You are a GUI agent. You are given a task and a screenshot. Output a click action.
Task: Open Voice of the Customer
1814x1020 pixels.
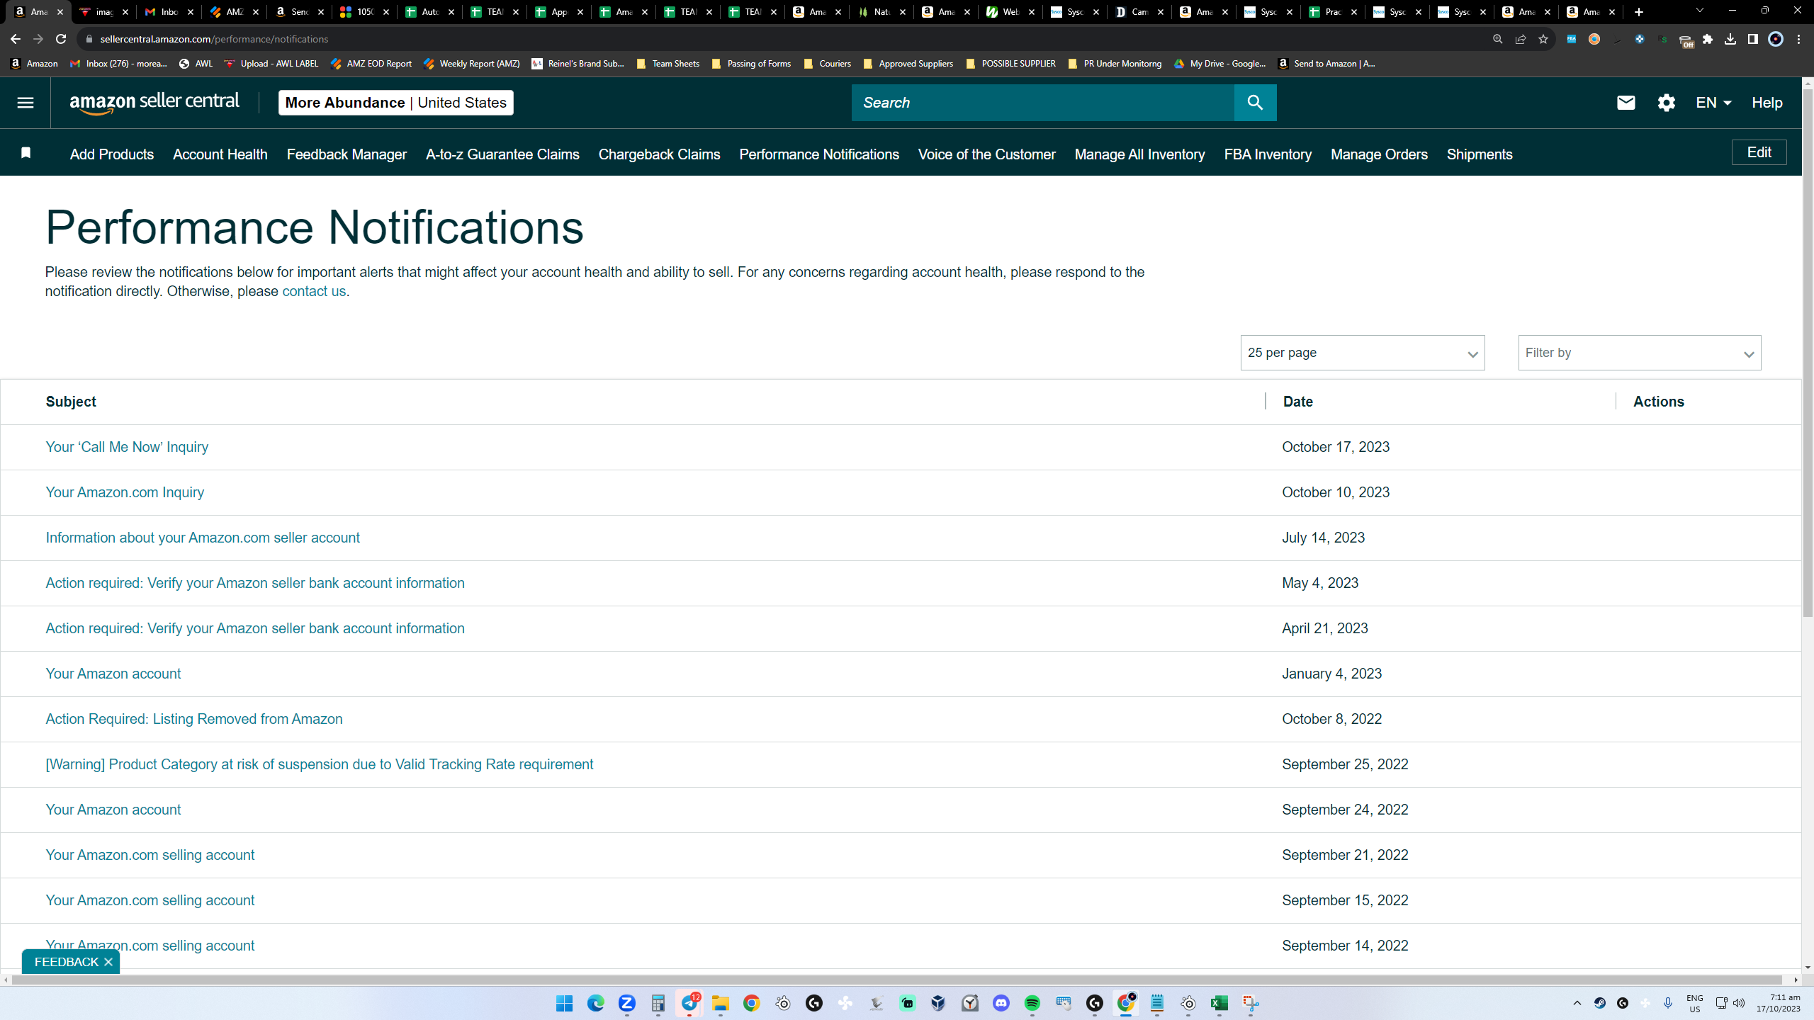986,154
